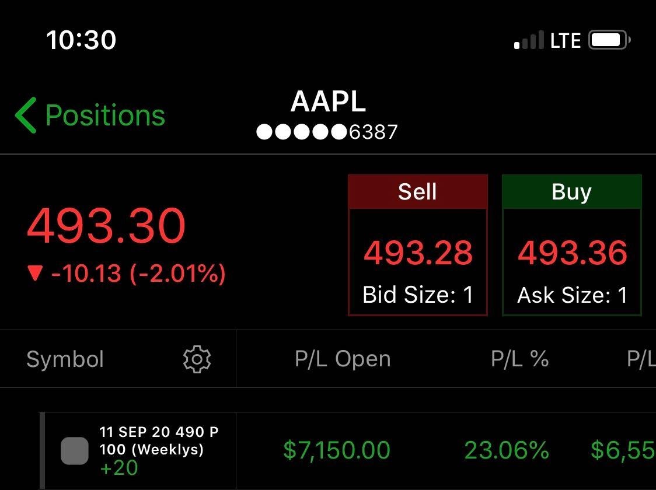
Task: Tap the masked account dots
Action: coord(302,132)
